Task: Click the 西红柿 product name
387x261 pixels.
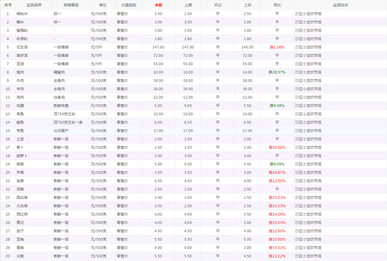Action: coord(22,214)
